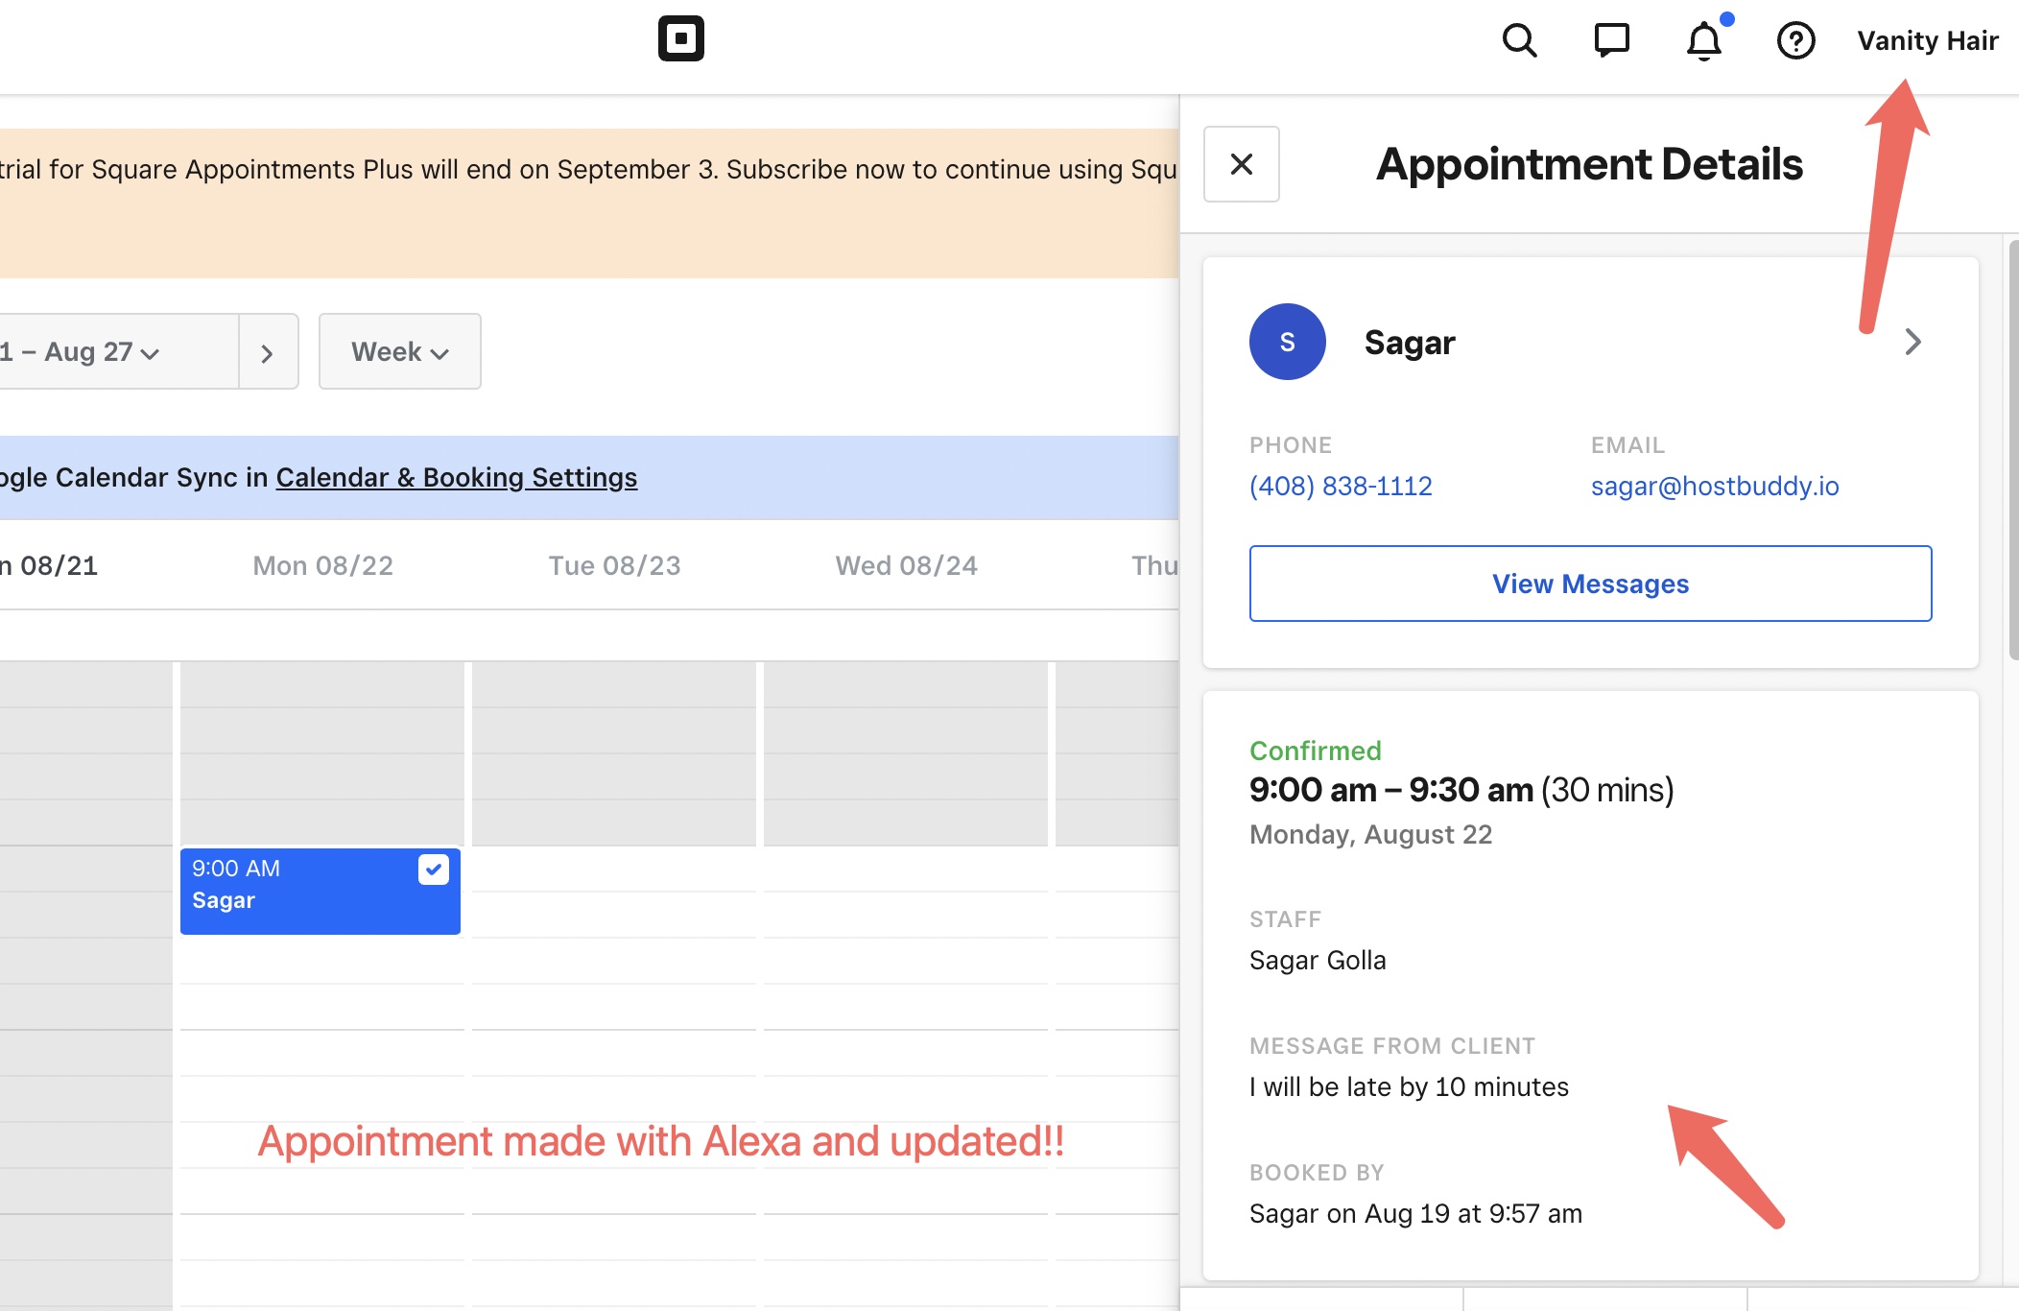Click the Square logo icon
Image resolution: width=2019 pixels, height=1311 pixels.
coord(680,39)
